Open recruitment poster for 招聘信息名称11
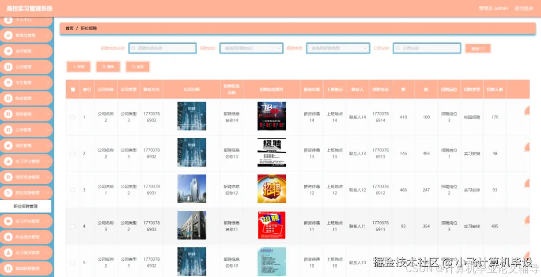 272,225
